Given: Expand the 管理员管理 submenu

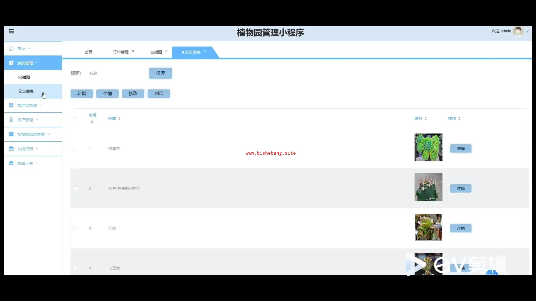Looking at the screenshot, I should coord(27,105).
